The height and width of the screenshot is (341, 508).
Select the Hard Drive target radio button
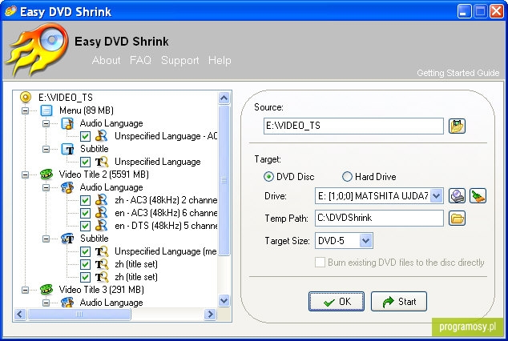pos(347,177)
